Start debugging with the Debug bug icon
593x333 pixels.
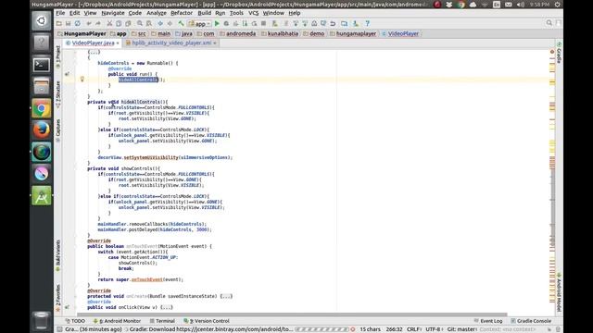226,23
